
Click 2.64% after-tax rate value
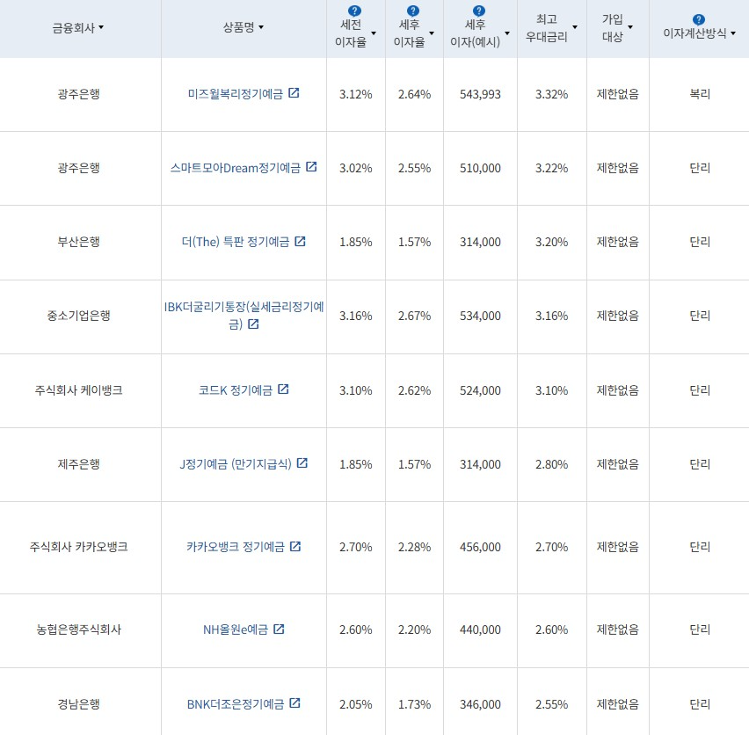point(415,94)
